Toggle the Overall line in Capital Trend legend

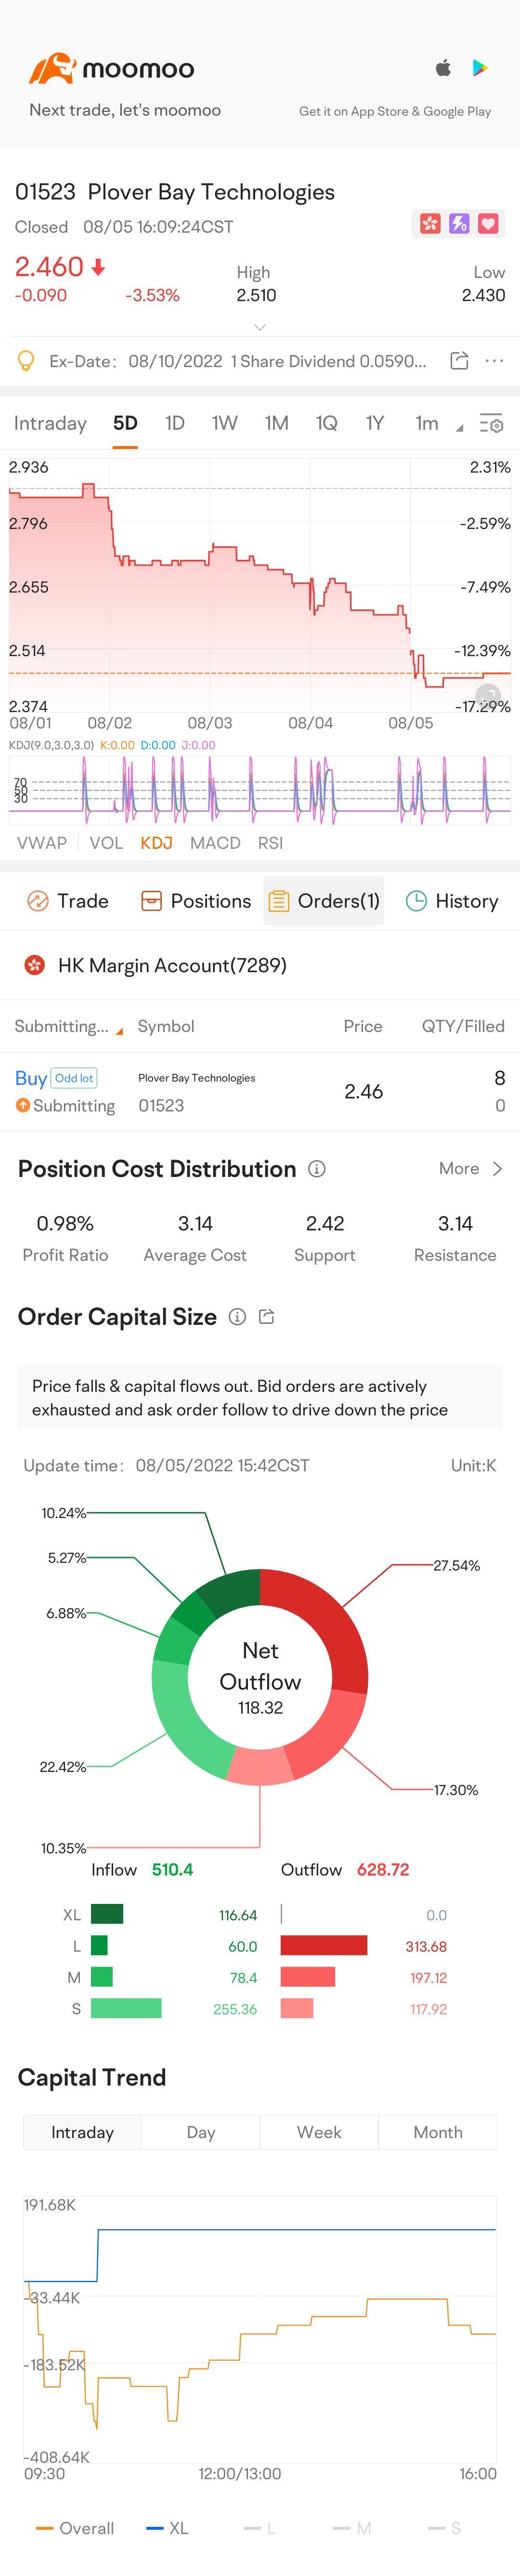[75, 2528]
